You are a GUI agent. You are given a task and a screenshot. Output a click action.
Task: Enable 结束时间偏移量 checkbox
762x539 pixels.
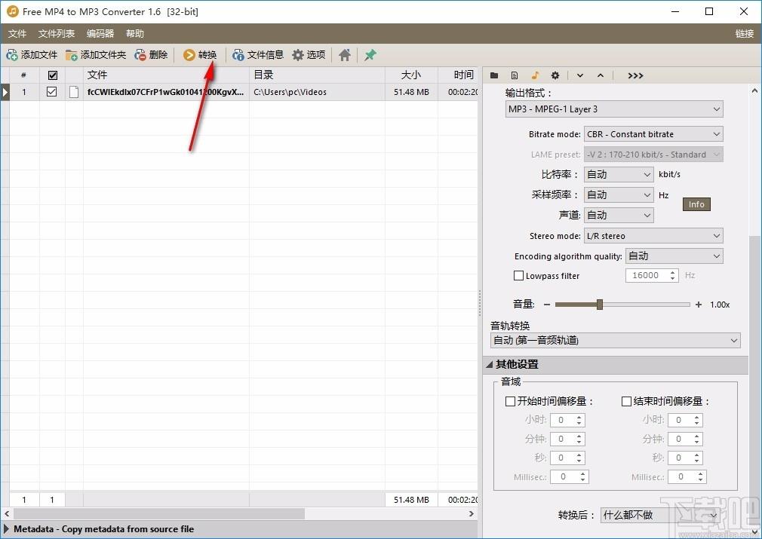[626, 401]
